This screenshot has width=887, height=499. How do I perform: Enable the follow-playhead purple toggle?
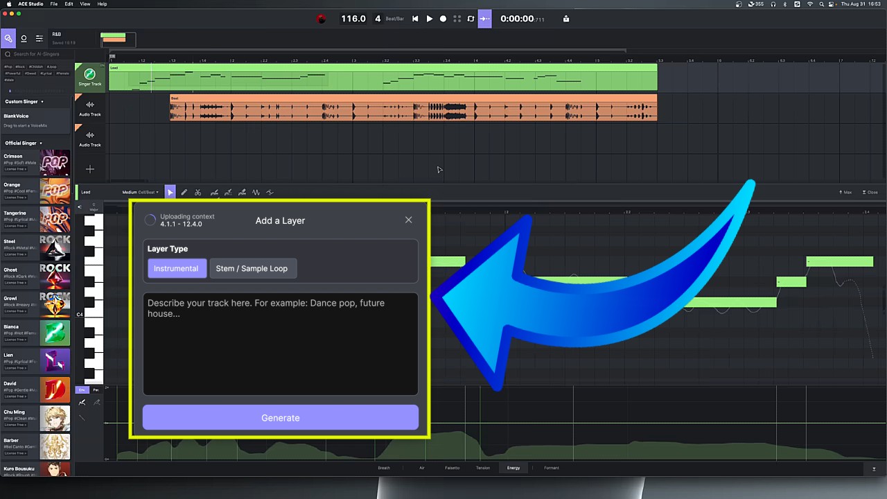[484, 19]
